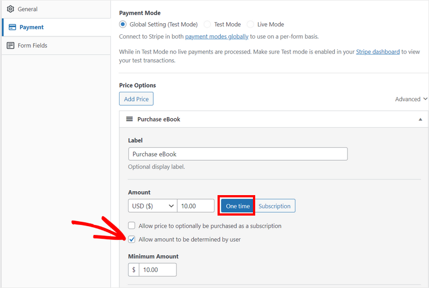Open the General settings tab
This screenshot has height=288, width=429.
(x=28, y=9)
